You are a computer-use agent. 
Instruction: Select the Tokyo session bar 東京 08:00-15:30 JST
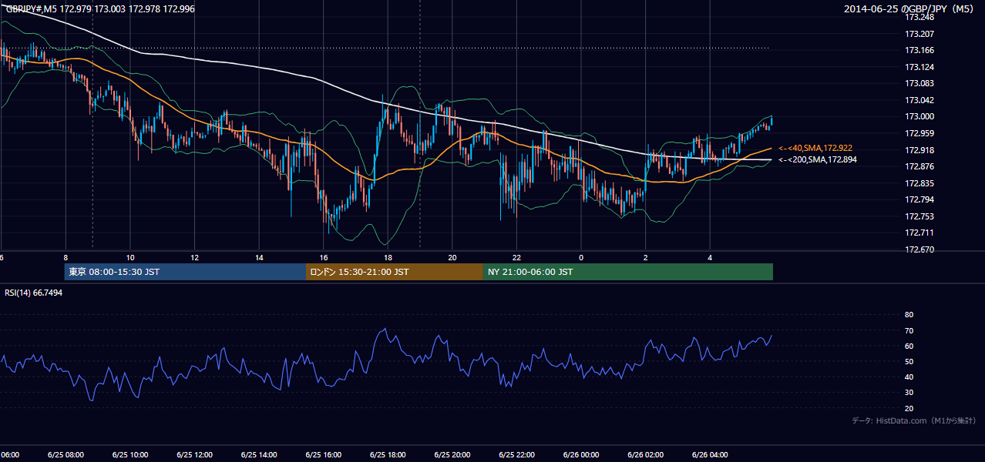click(x=186, y=272)
